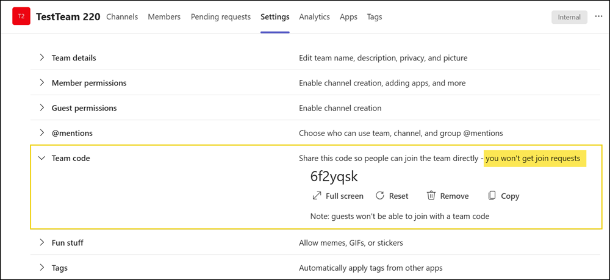
Task: Click the Remove trash can icon
Action: pos(431,196)
